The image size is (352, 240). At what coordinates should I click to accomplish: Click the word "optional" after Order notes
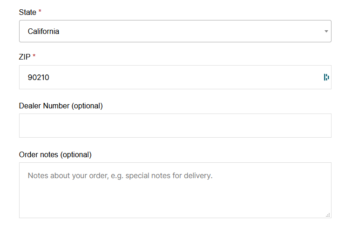75,154
